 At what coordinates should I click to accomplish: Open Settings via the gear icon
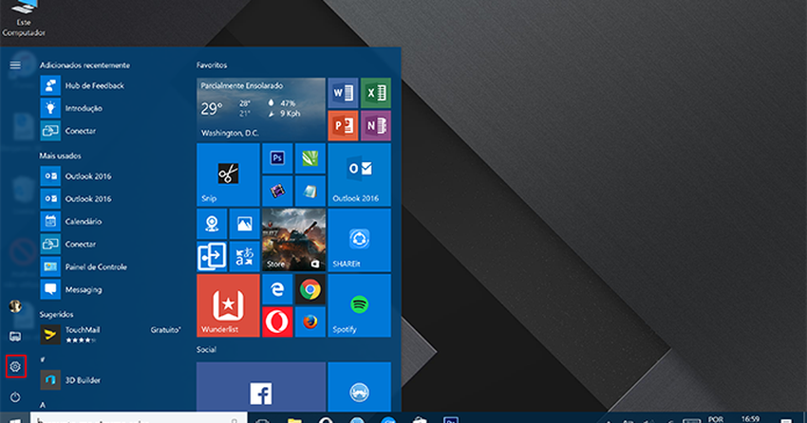coord(15,366)
